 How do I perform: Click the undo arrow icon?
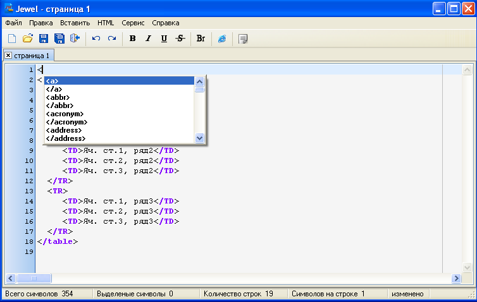tap(96, 39)
